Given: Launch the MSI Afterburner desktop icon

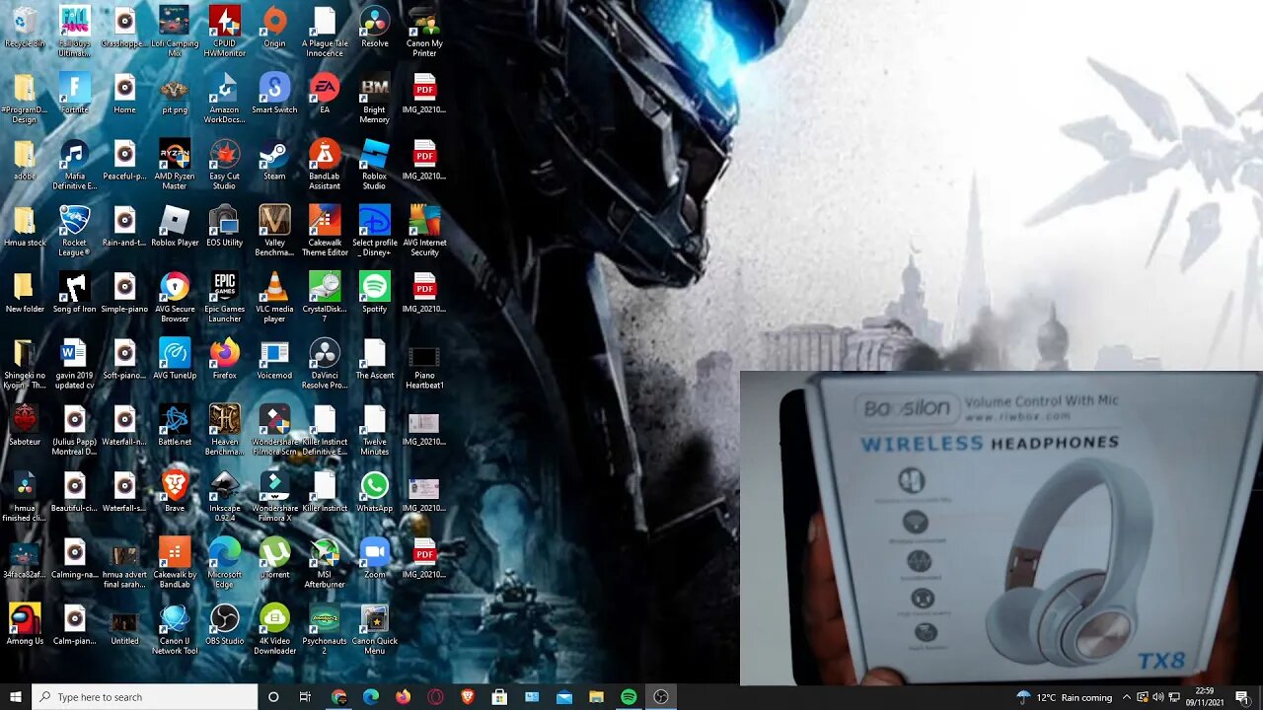Looking at the screenshot, I should pyautogui.click(x=325, y=561).
